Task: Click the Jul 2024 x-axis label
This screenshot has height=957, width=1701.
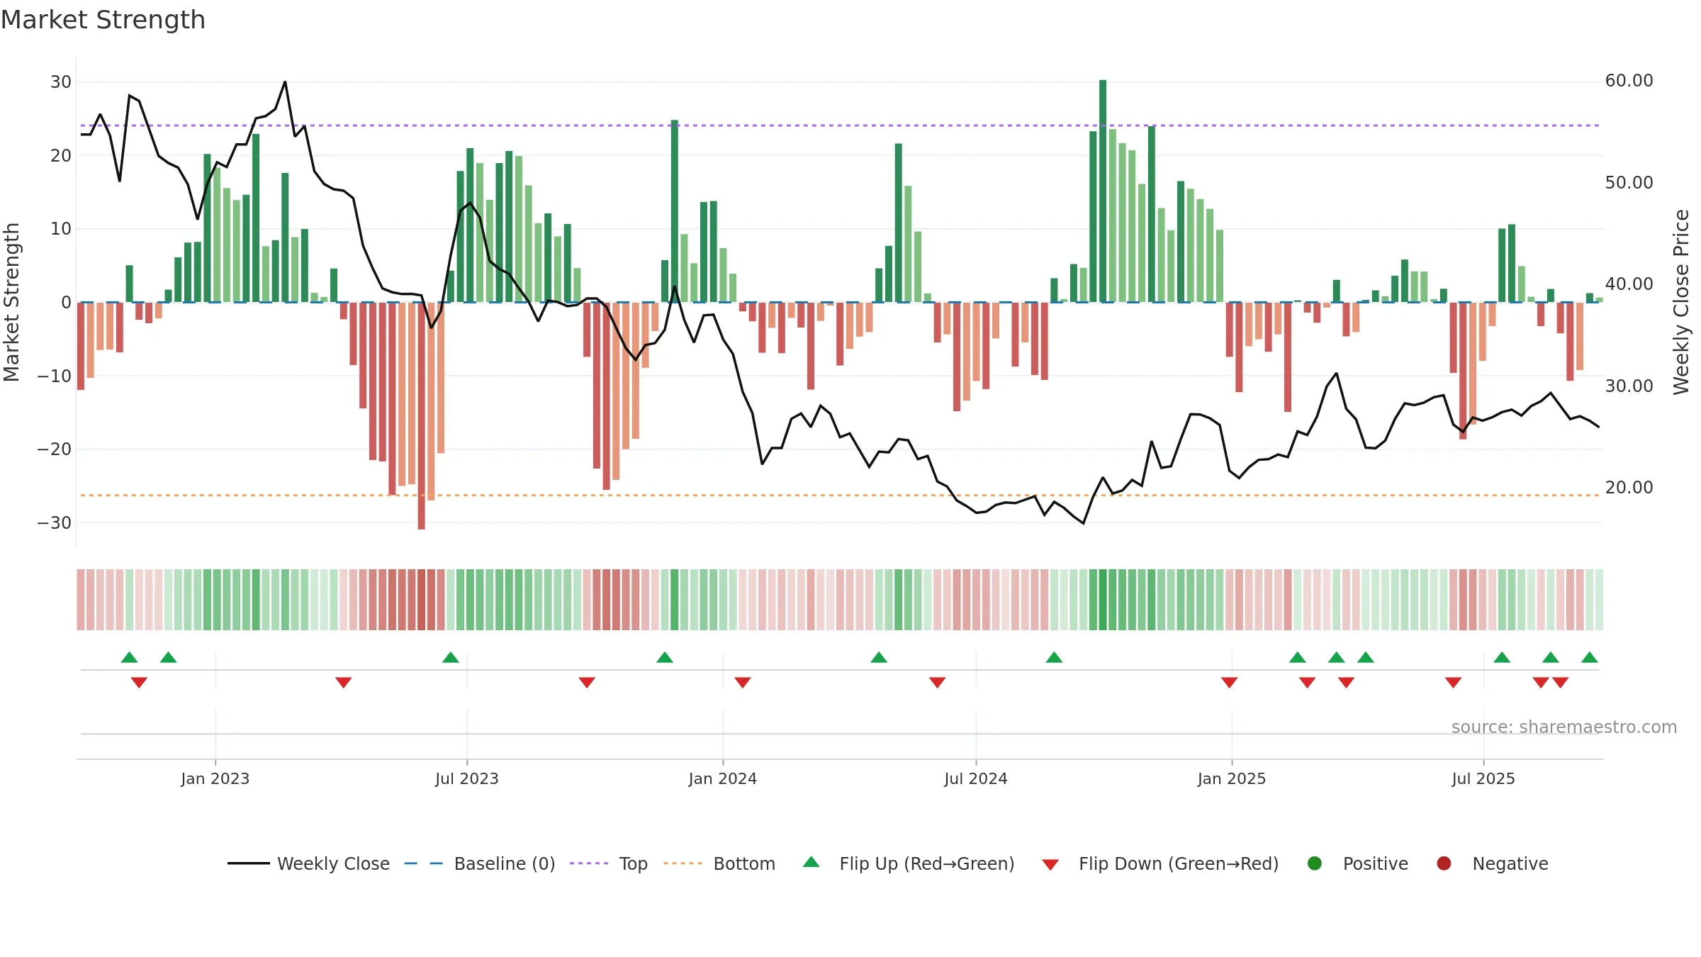Action: pos(976,778)
